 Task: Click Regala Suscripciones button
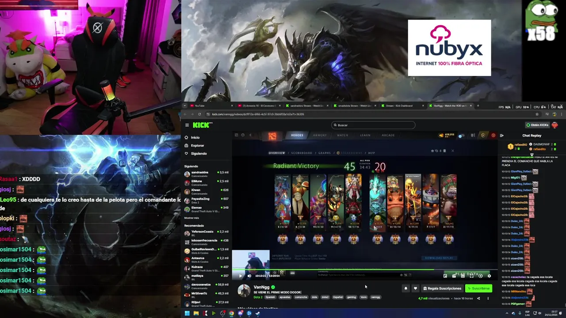click(442, 288)
